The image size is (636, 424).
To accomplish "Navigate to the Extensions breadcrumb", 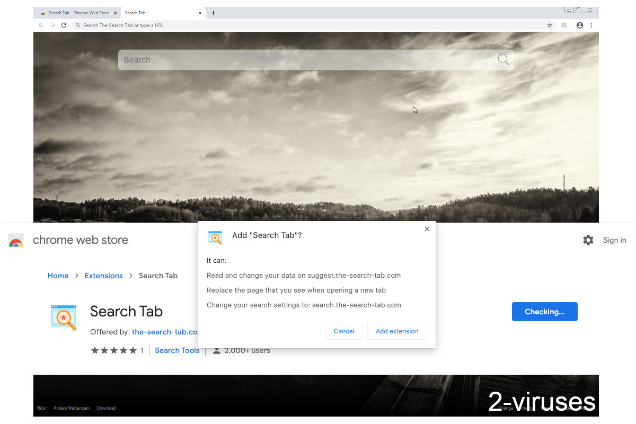I will click(x=103, y=276).
